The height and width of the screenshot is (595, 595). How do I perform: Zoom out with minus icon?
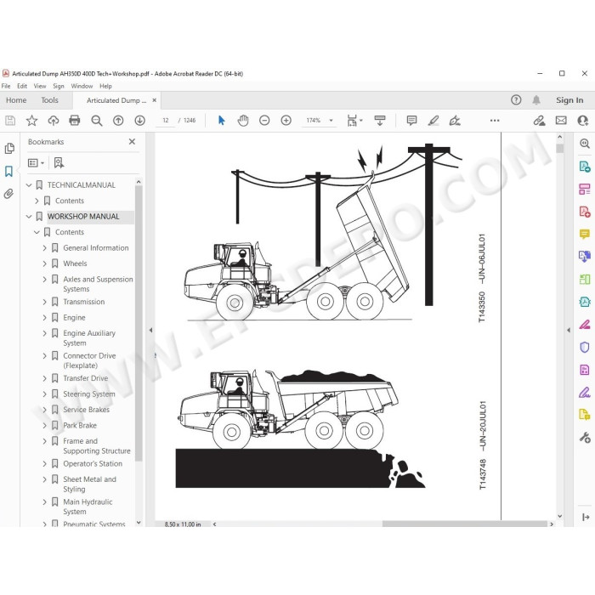(264, 121)
